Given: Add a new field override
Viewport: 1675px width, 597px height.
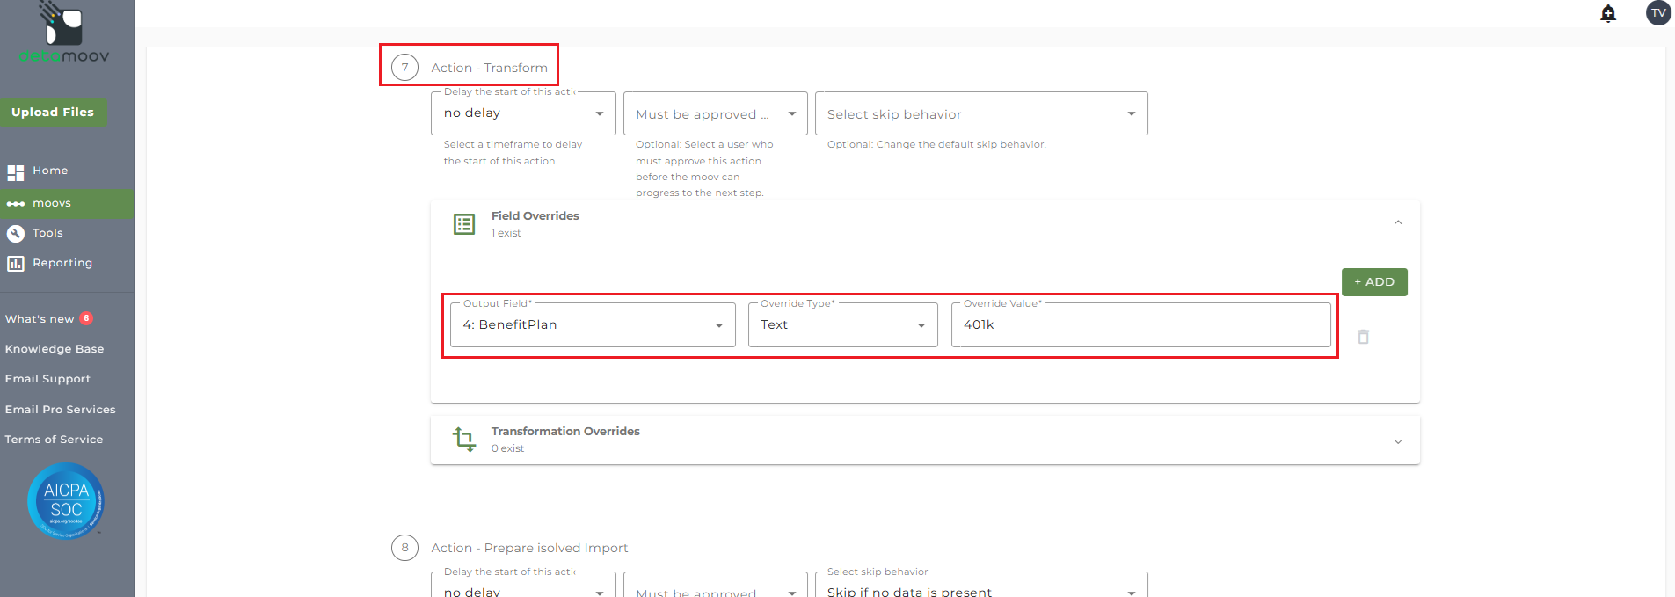Looking at the screenshot, I should (x=1373, y=282).
